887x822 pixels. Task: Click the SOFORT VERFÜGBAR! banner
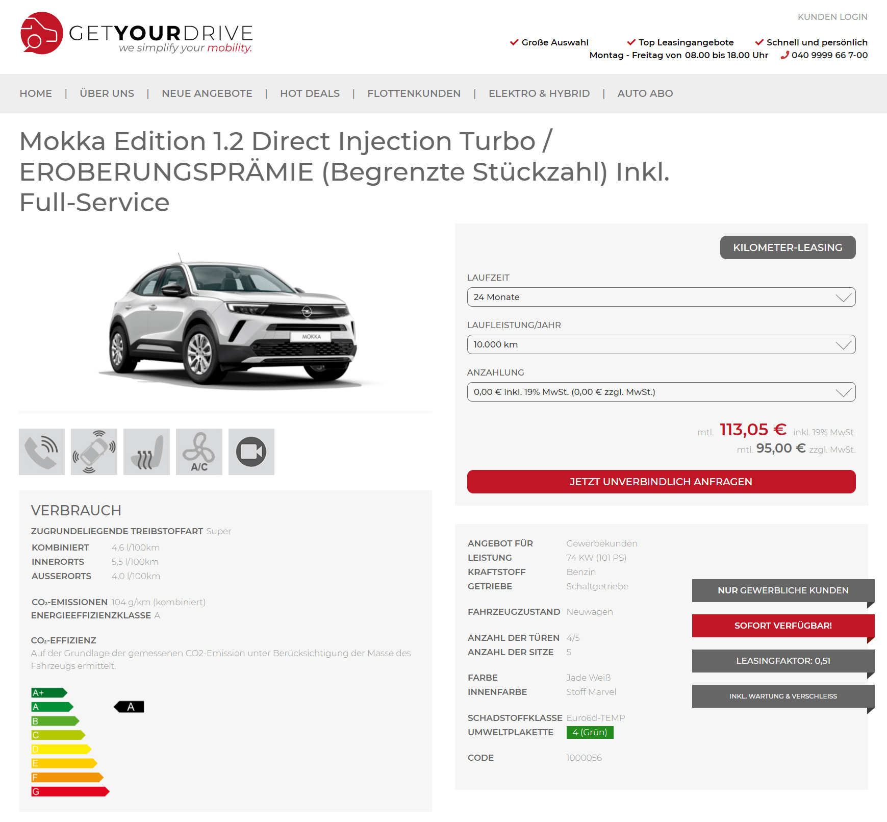pos(783,626)
